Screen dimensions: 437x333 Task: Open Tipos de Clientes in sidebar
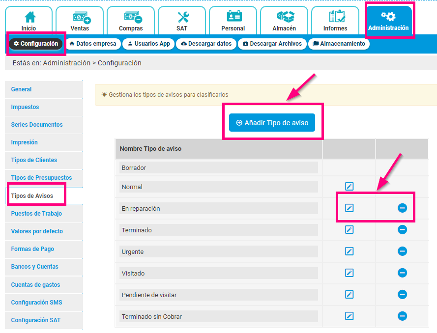[x=44, y=160]
